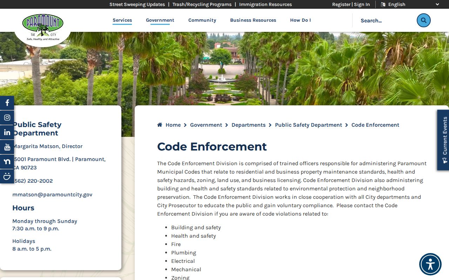This screenshot has width=449, height=280.
Task: Click the Paramount city logo
Action: [x=43, y=27]
